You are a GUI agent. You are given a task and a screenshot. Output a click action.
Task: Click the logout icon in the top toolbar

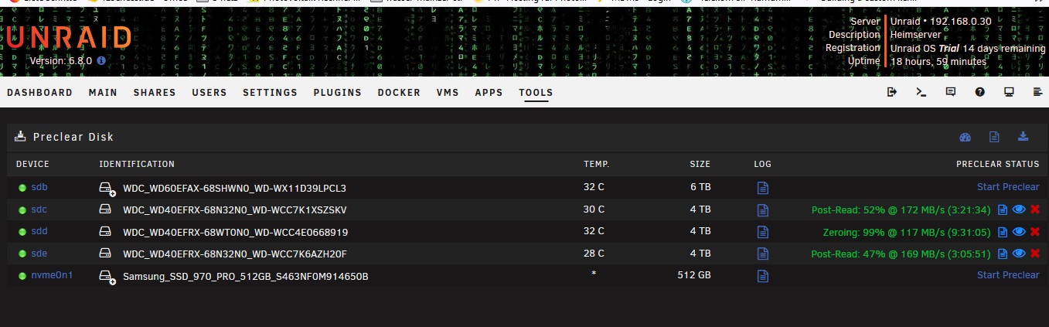click(x=892, y=92)
